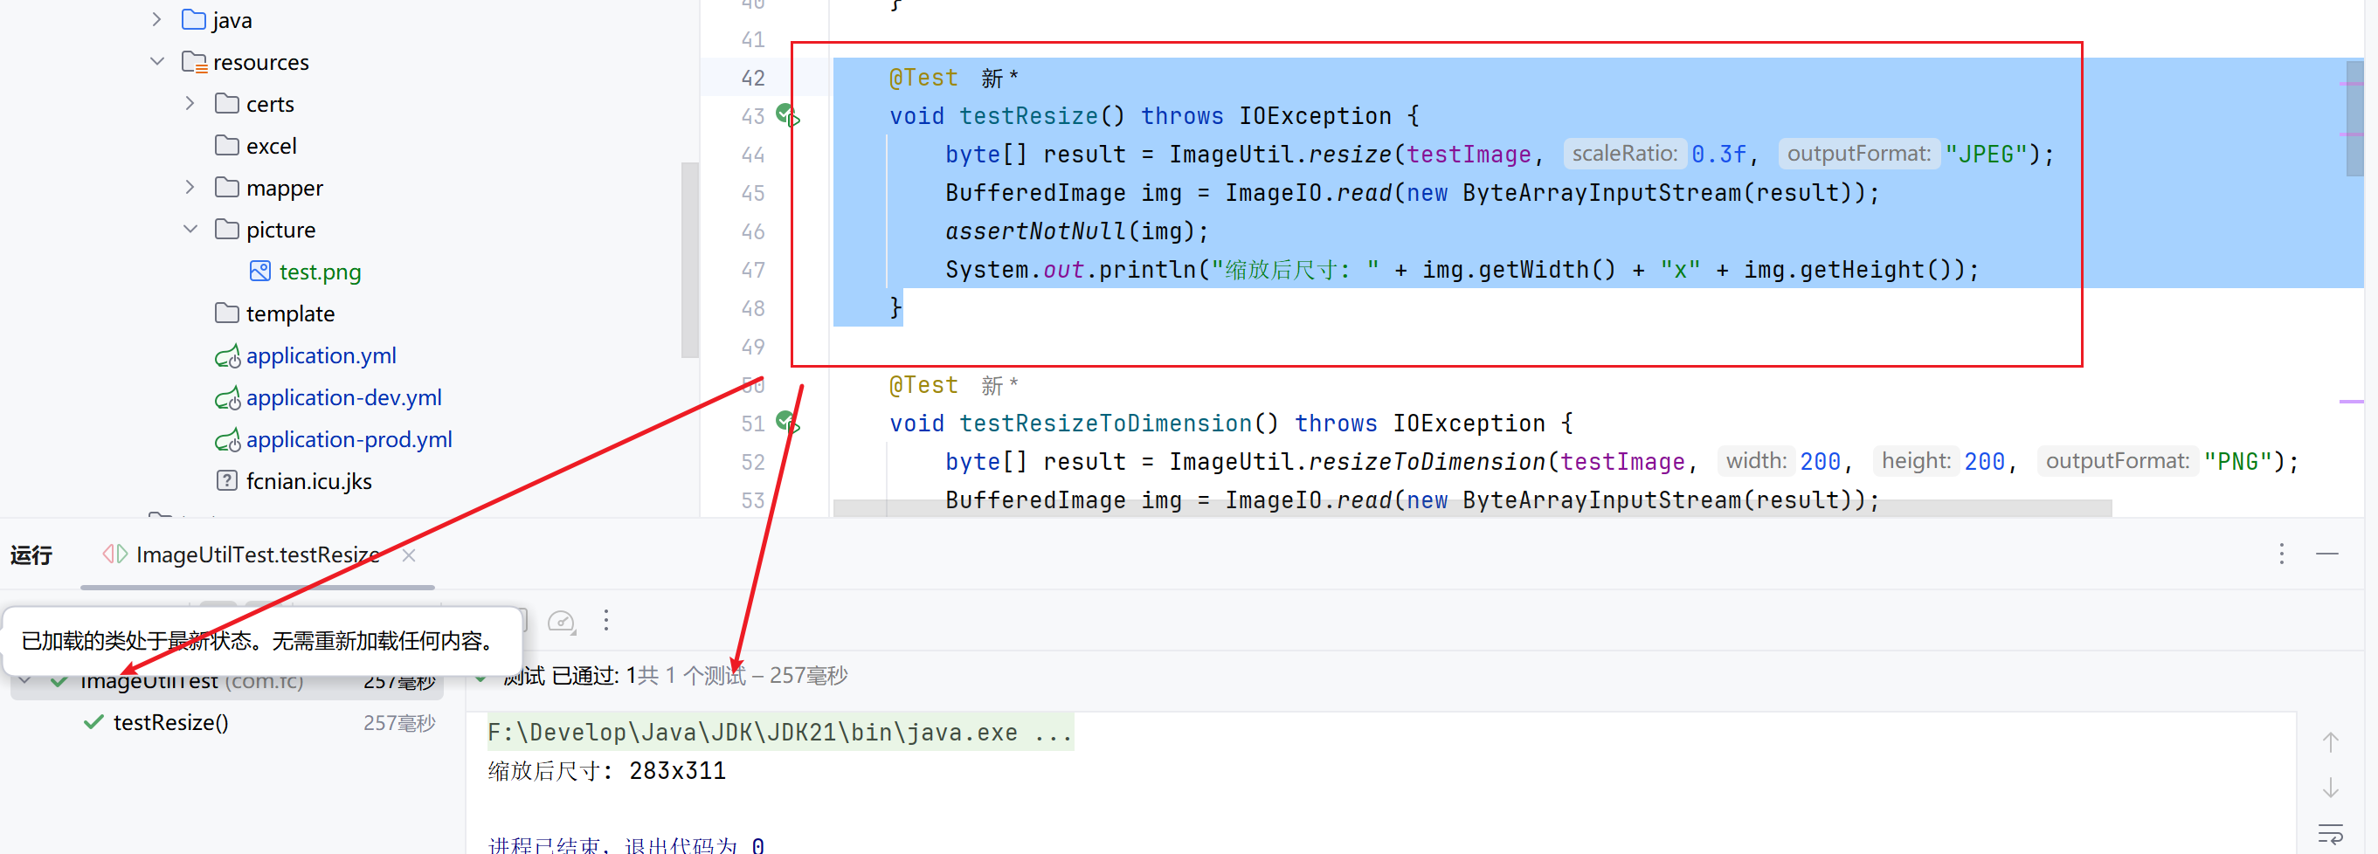Toggle soft-wrap in the console
The width and height of the screenshot is (2378, 854).
(2330, 834)
